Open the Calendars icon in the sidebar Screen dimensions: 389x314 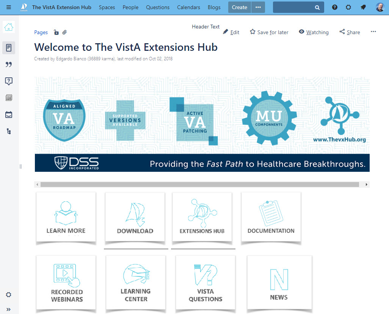coord(9,115)
